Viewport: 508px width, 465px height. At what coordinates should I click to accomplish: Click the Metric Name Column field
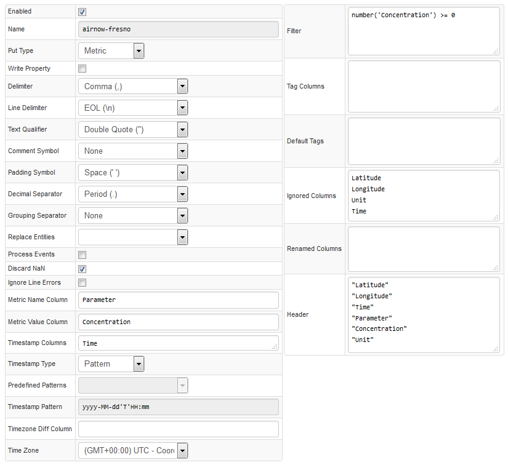[178, 300]
